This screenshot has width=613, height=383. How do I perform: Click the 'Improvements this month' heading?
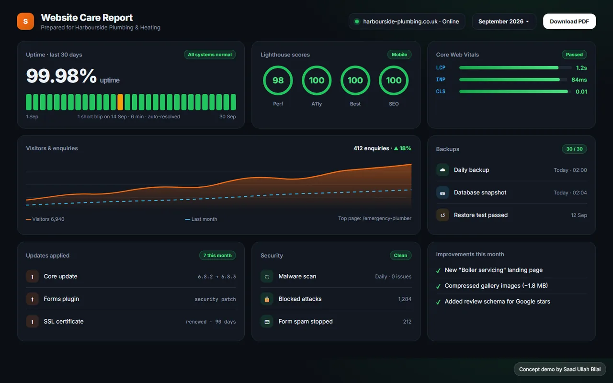tap(470, 254)
